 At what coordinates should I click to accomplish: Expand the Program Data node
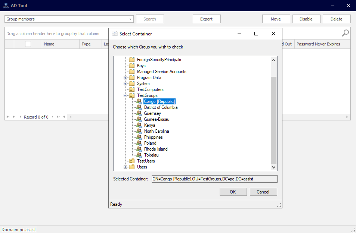(126, 78)
